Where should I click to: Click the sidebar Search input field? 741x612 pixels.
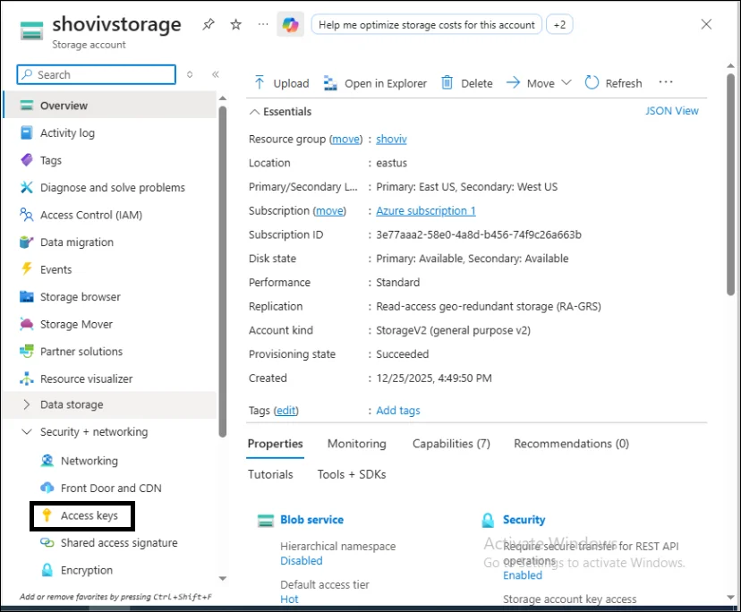(x=97, y=74)
